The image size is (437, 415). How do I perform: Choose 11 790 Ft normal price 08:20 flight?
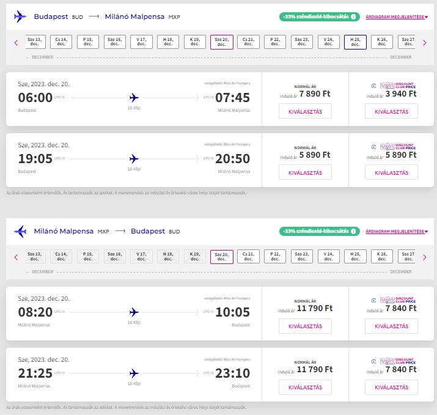(305, 326)
